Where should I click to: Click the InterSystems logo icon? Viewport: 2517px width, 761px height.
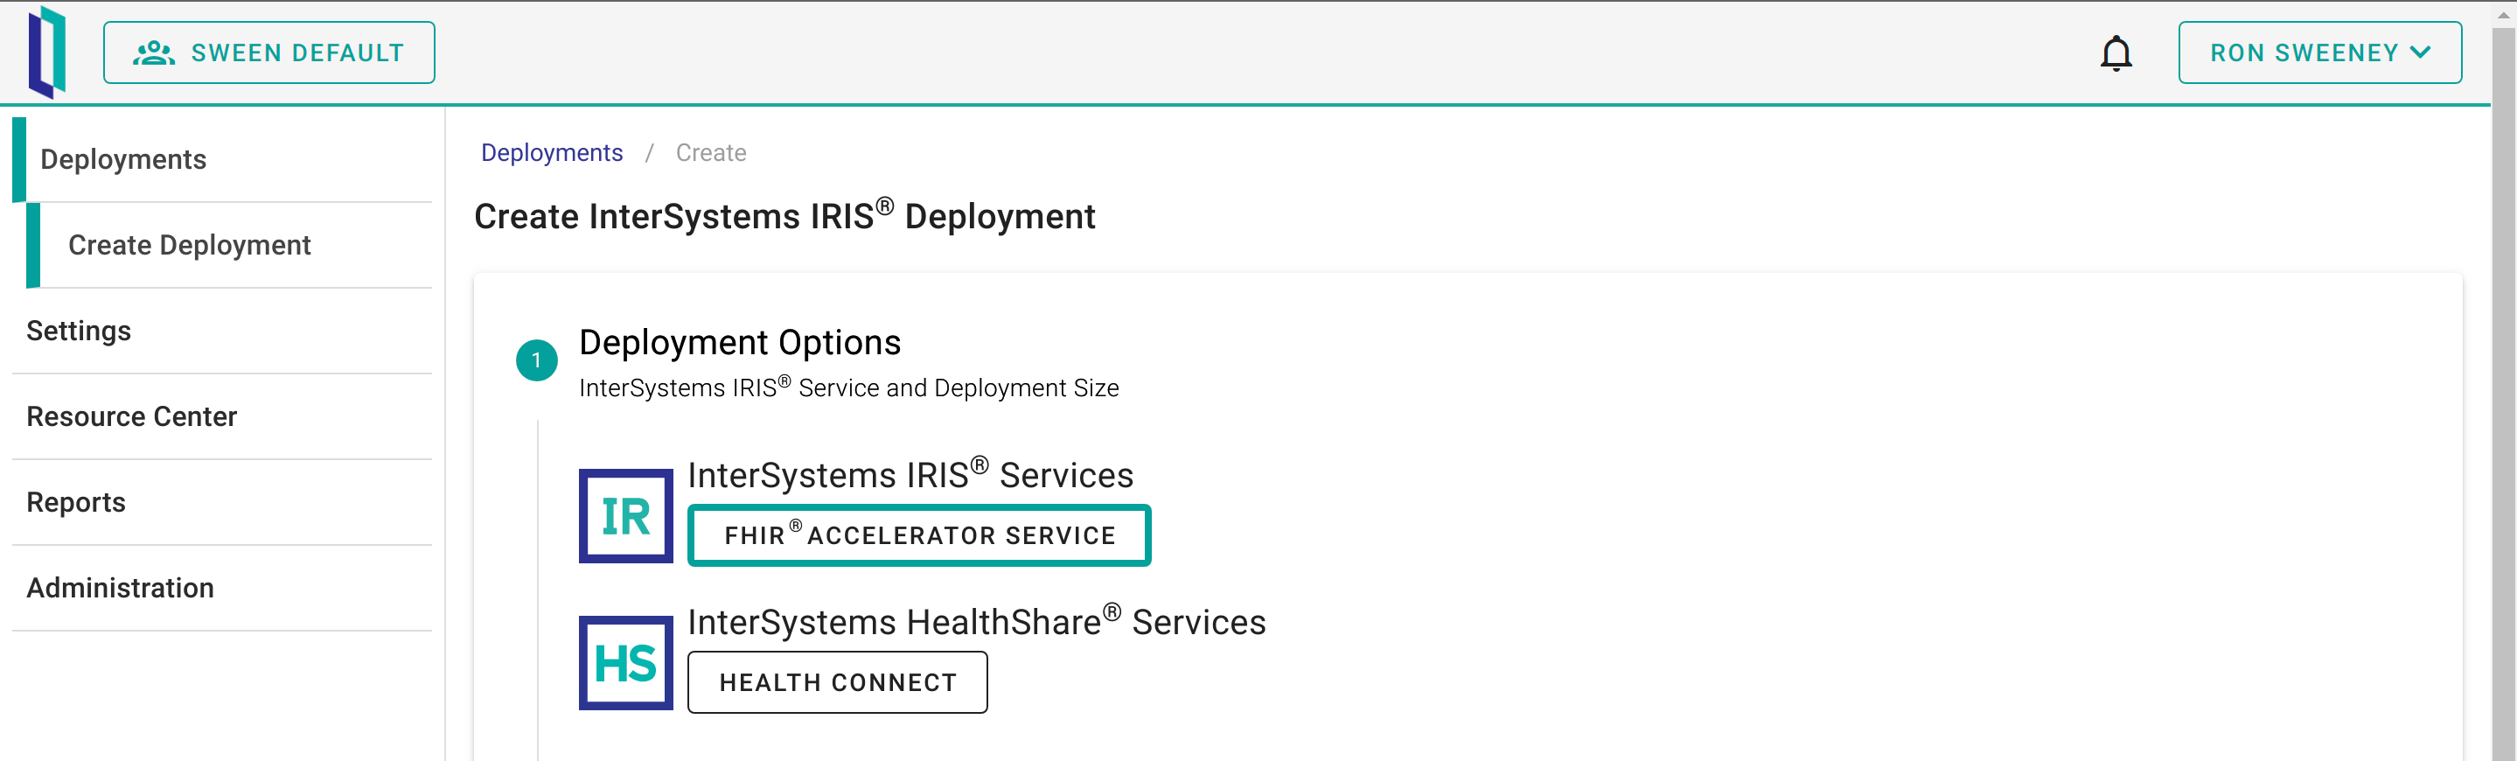pyautogui.click(x=47, y=52)
